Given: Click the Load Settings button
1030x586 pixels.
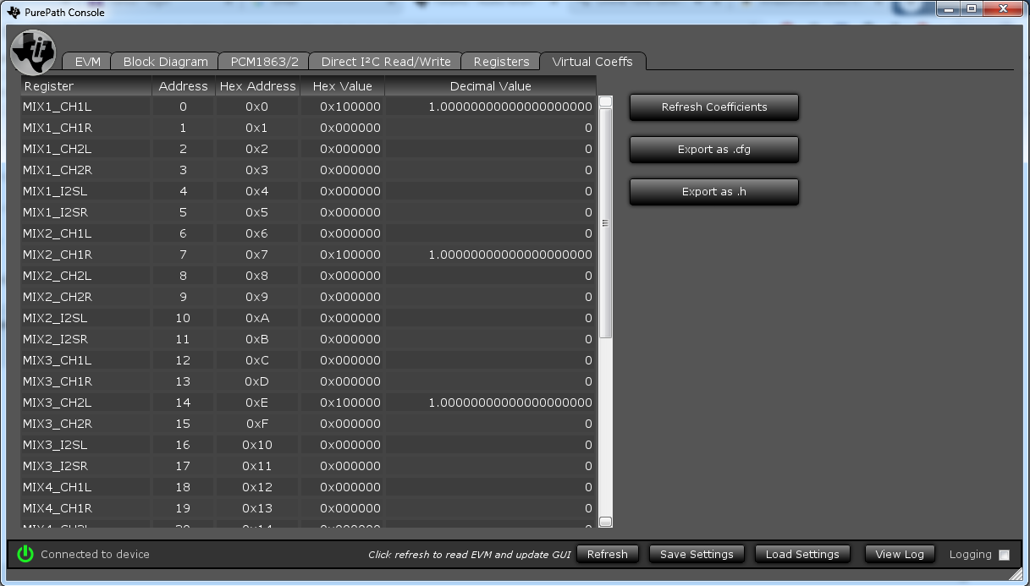Looking at the screenshot, I should (802, 554).
